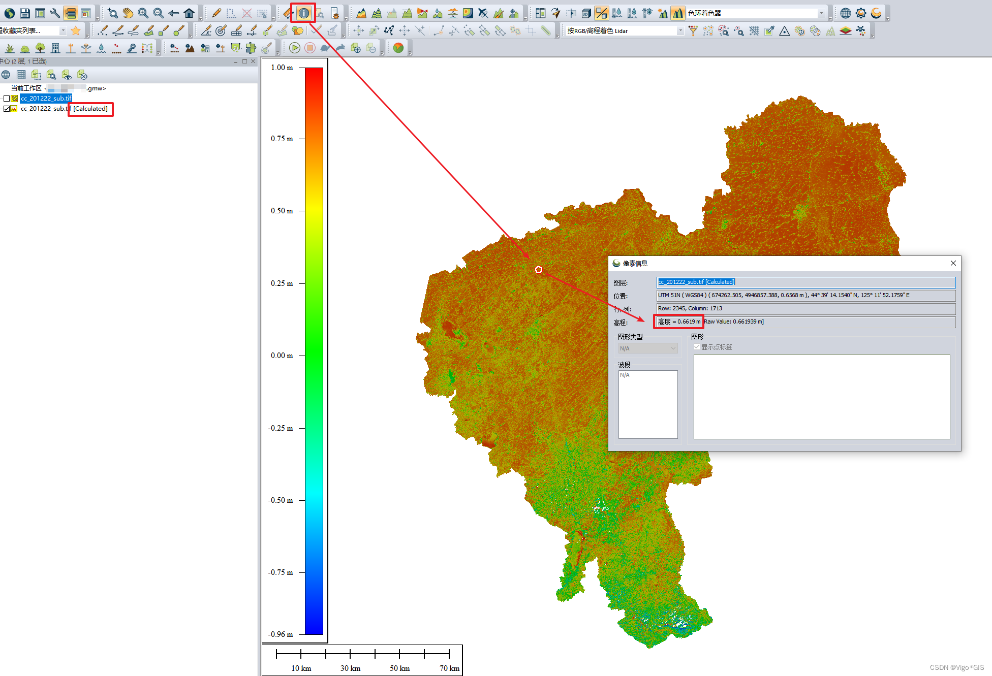Screen dimensions: 992x676
Task: Click the Save workspace floppy icon
Action: point(24,13)
